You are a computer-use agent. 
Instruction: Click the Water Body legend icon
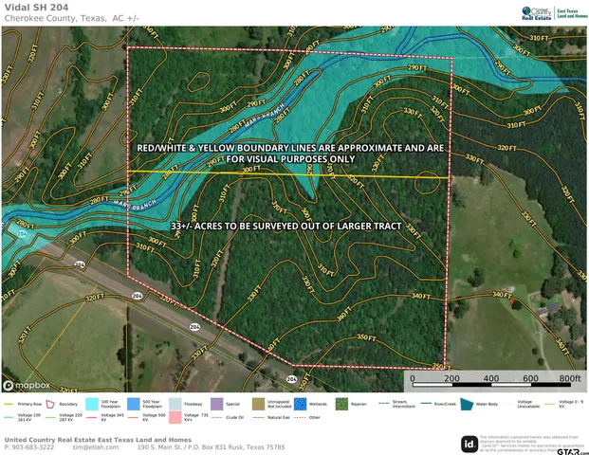tap(466, 404)
